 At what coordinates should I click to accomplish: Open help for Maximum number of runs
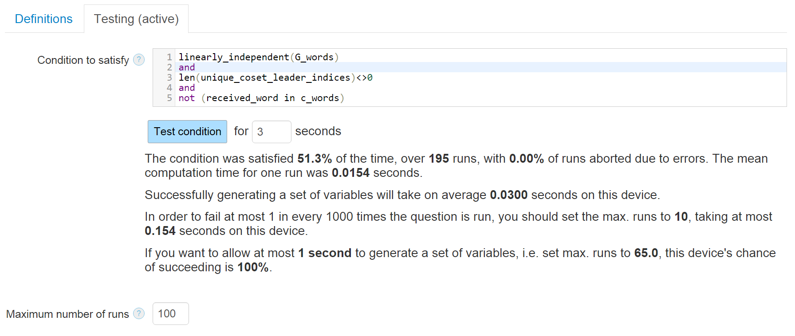tap(139, 314)
